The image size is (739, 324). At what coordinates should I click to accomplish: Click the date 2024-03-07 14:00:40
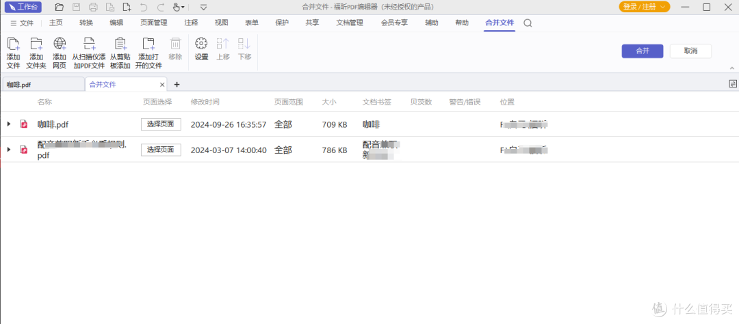[x=229, y=150]
